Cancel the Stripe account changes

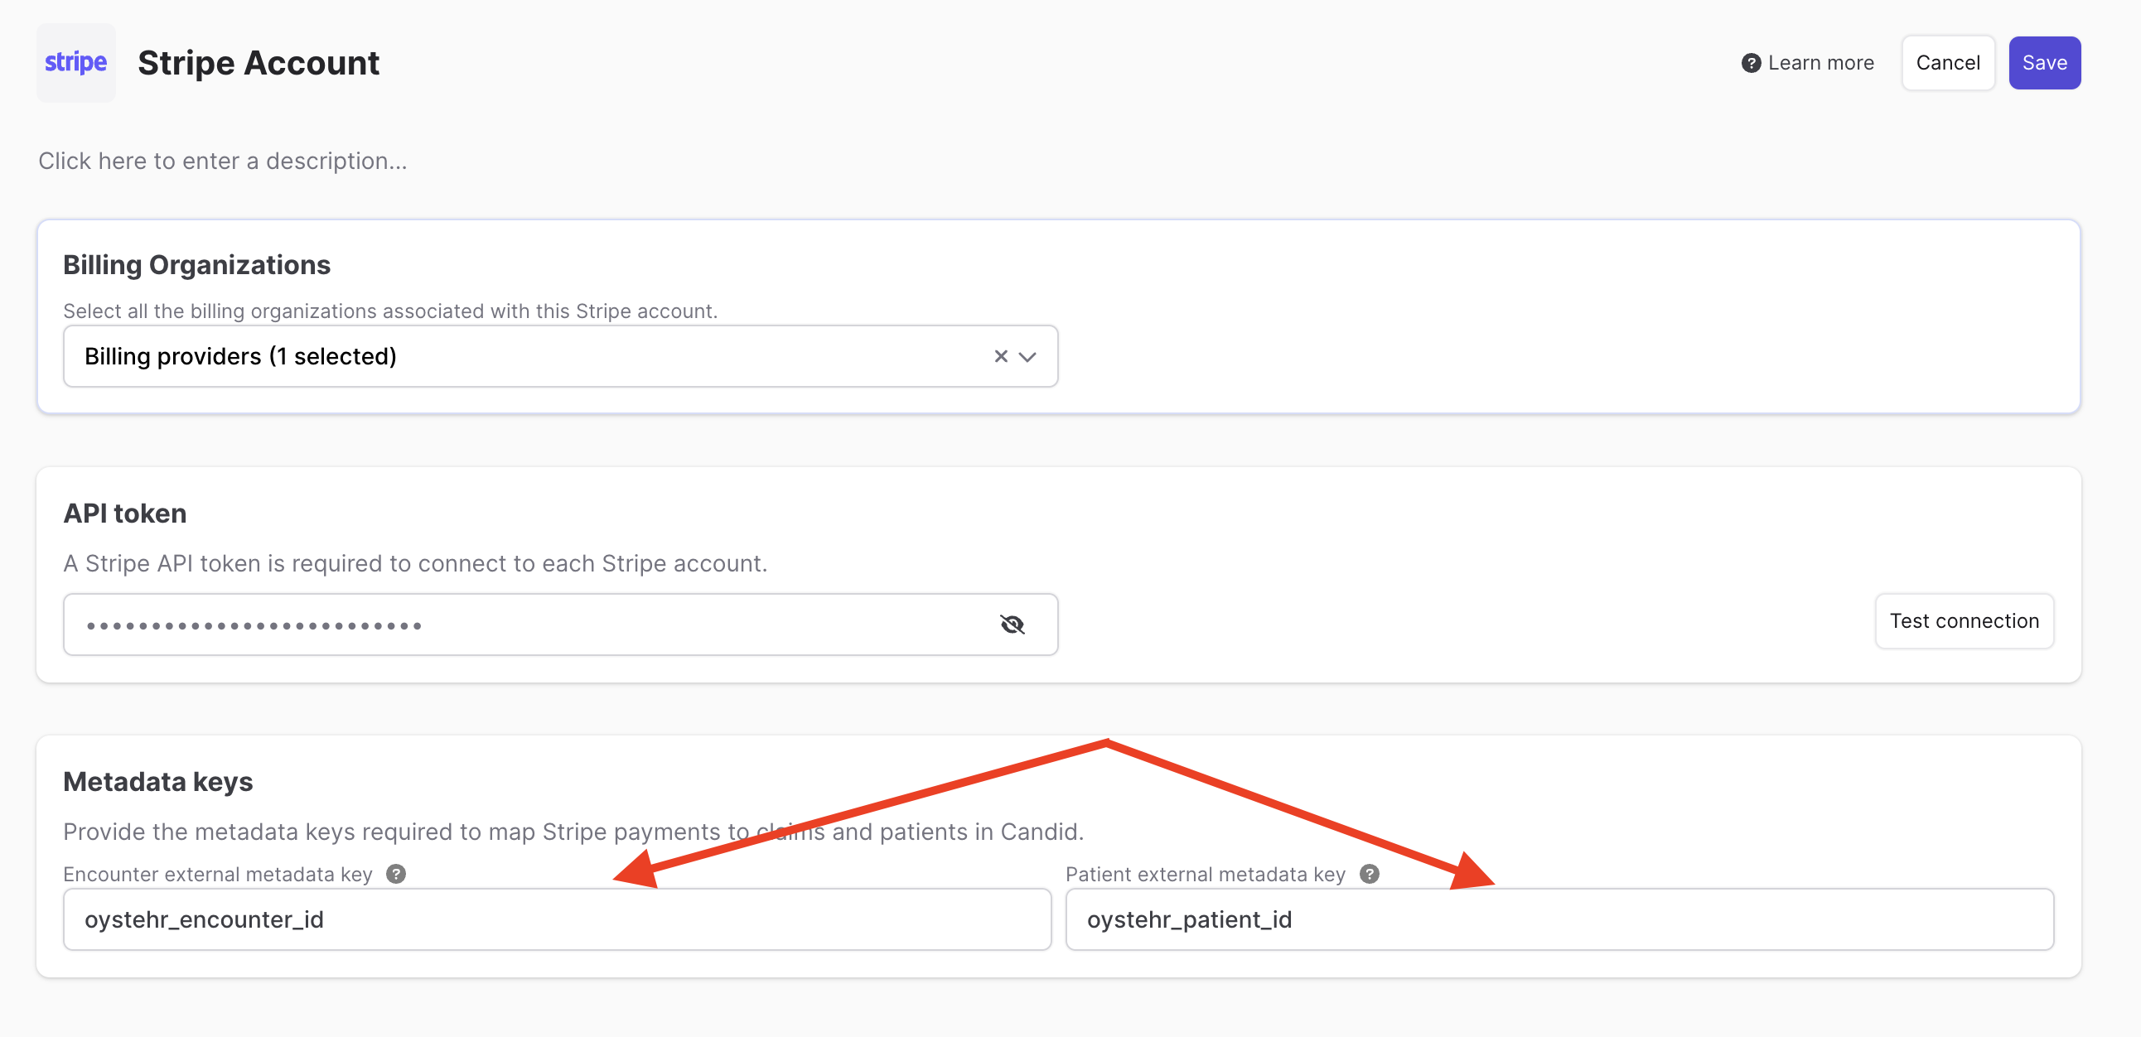pos(1948,62)
